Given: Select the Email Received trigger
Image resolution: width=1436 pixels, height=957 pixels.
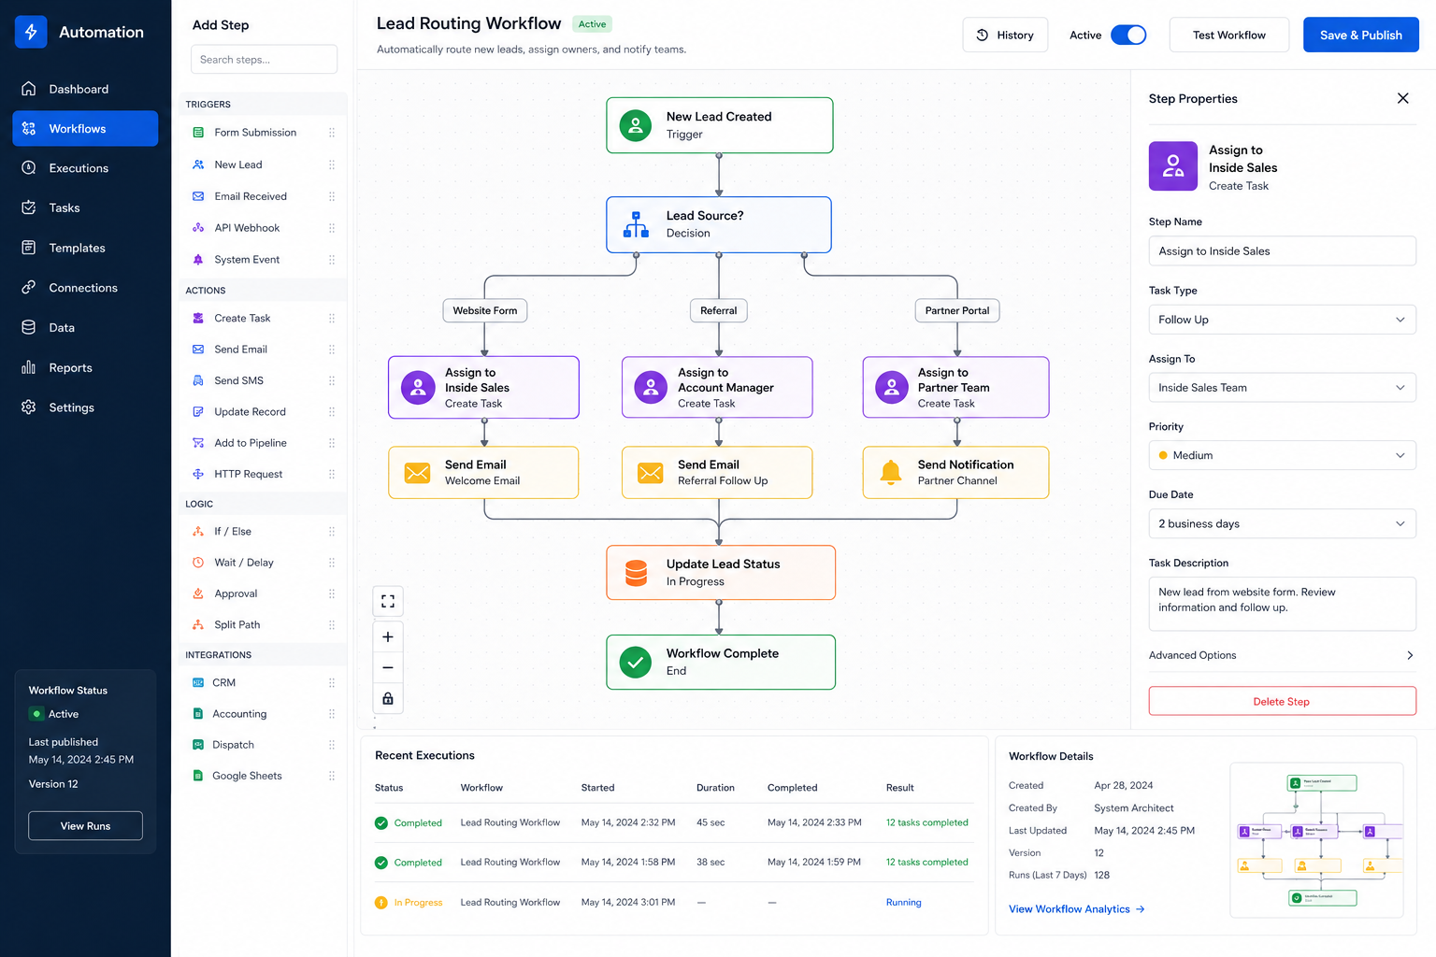Looking at the screenshot, I should [264, 196].
